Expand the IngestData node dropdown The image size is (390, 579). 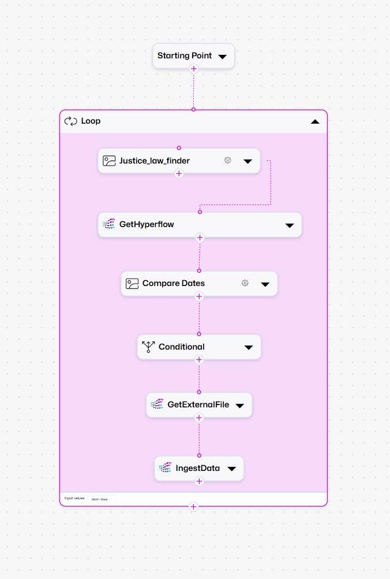tap(231, 469)
